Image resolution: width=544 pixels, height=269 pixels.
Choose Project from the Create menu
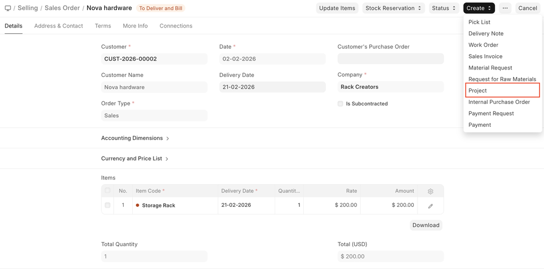click(x=478, y=91)
